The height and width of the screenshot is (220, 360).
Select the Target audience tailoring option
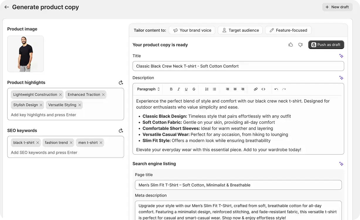point(240,30)
